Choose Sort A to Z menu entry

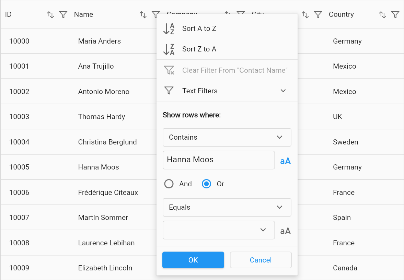click(227, 28)
